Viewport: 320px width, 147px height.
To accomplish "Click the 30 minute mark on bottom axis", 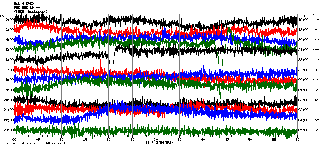I will point(156,140).
